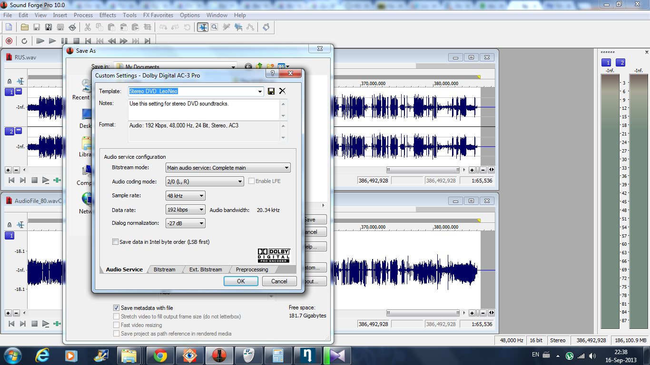Viewport: 650px width, 365px height.
Task: Click Create New Folder icon in Save As
Action: [270, 67]
